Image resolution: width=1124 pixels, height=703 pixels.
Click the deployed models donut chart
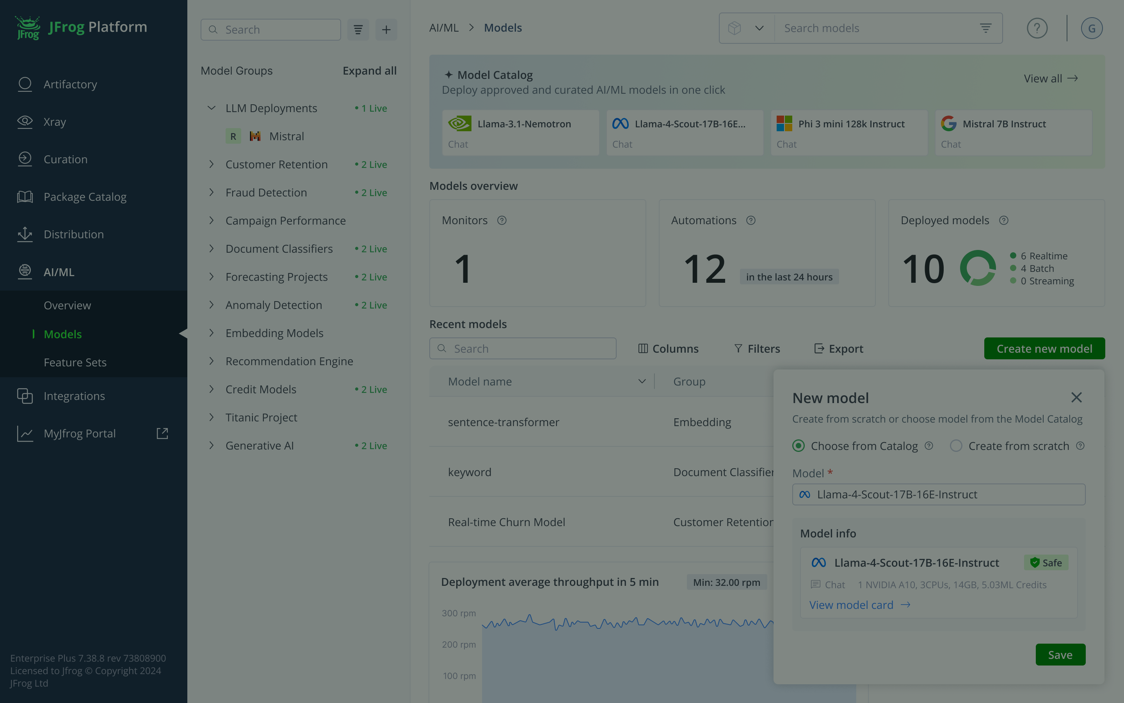[978, 268]
